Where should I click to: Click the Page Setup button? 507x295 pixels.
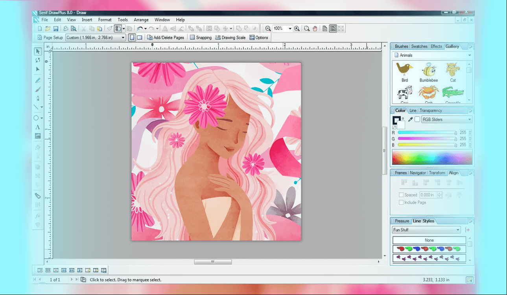(50, 38)
